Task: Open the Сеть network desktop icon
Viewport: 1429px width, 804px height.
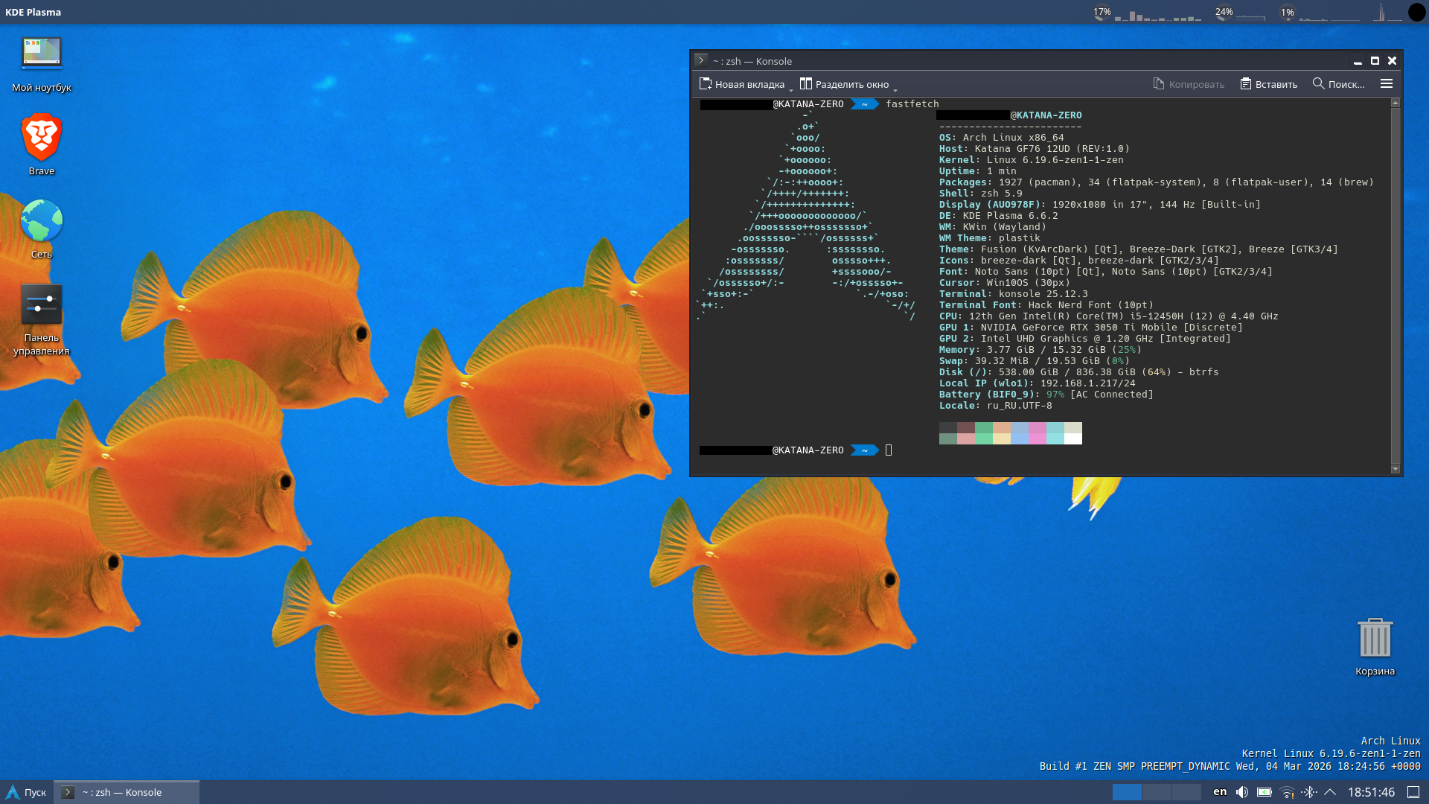Action: tap(42, 221)
